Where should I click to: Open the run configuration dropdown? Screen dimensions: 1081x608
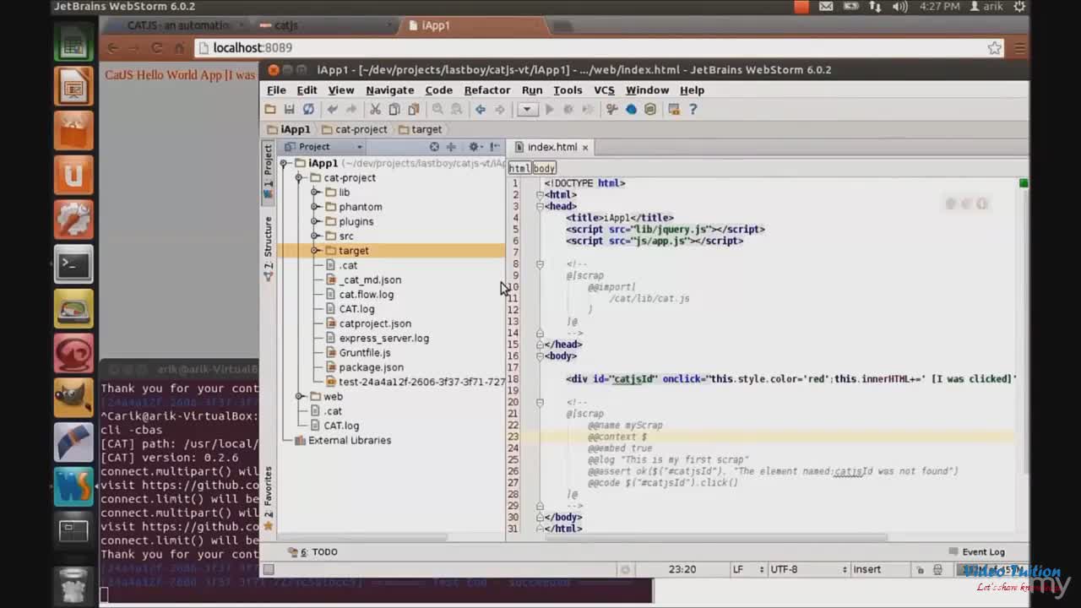pyautogui.click(x=527, y=109)
